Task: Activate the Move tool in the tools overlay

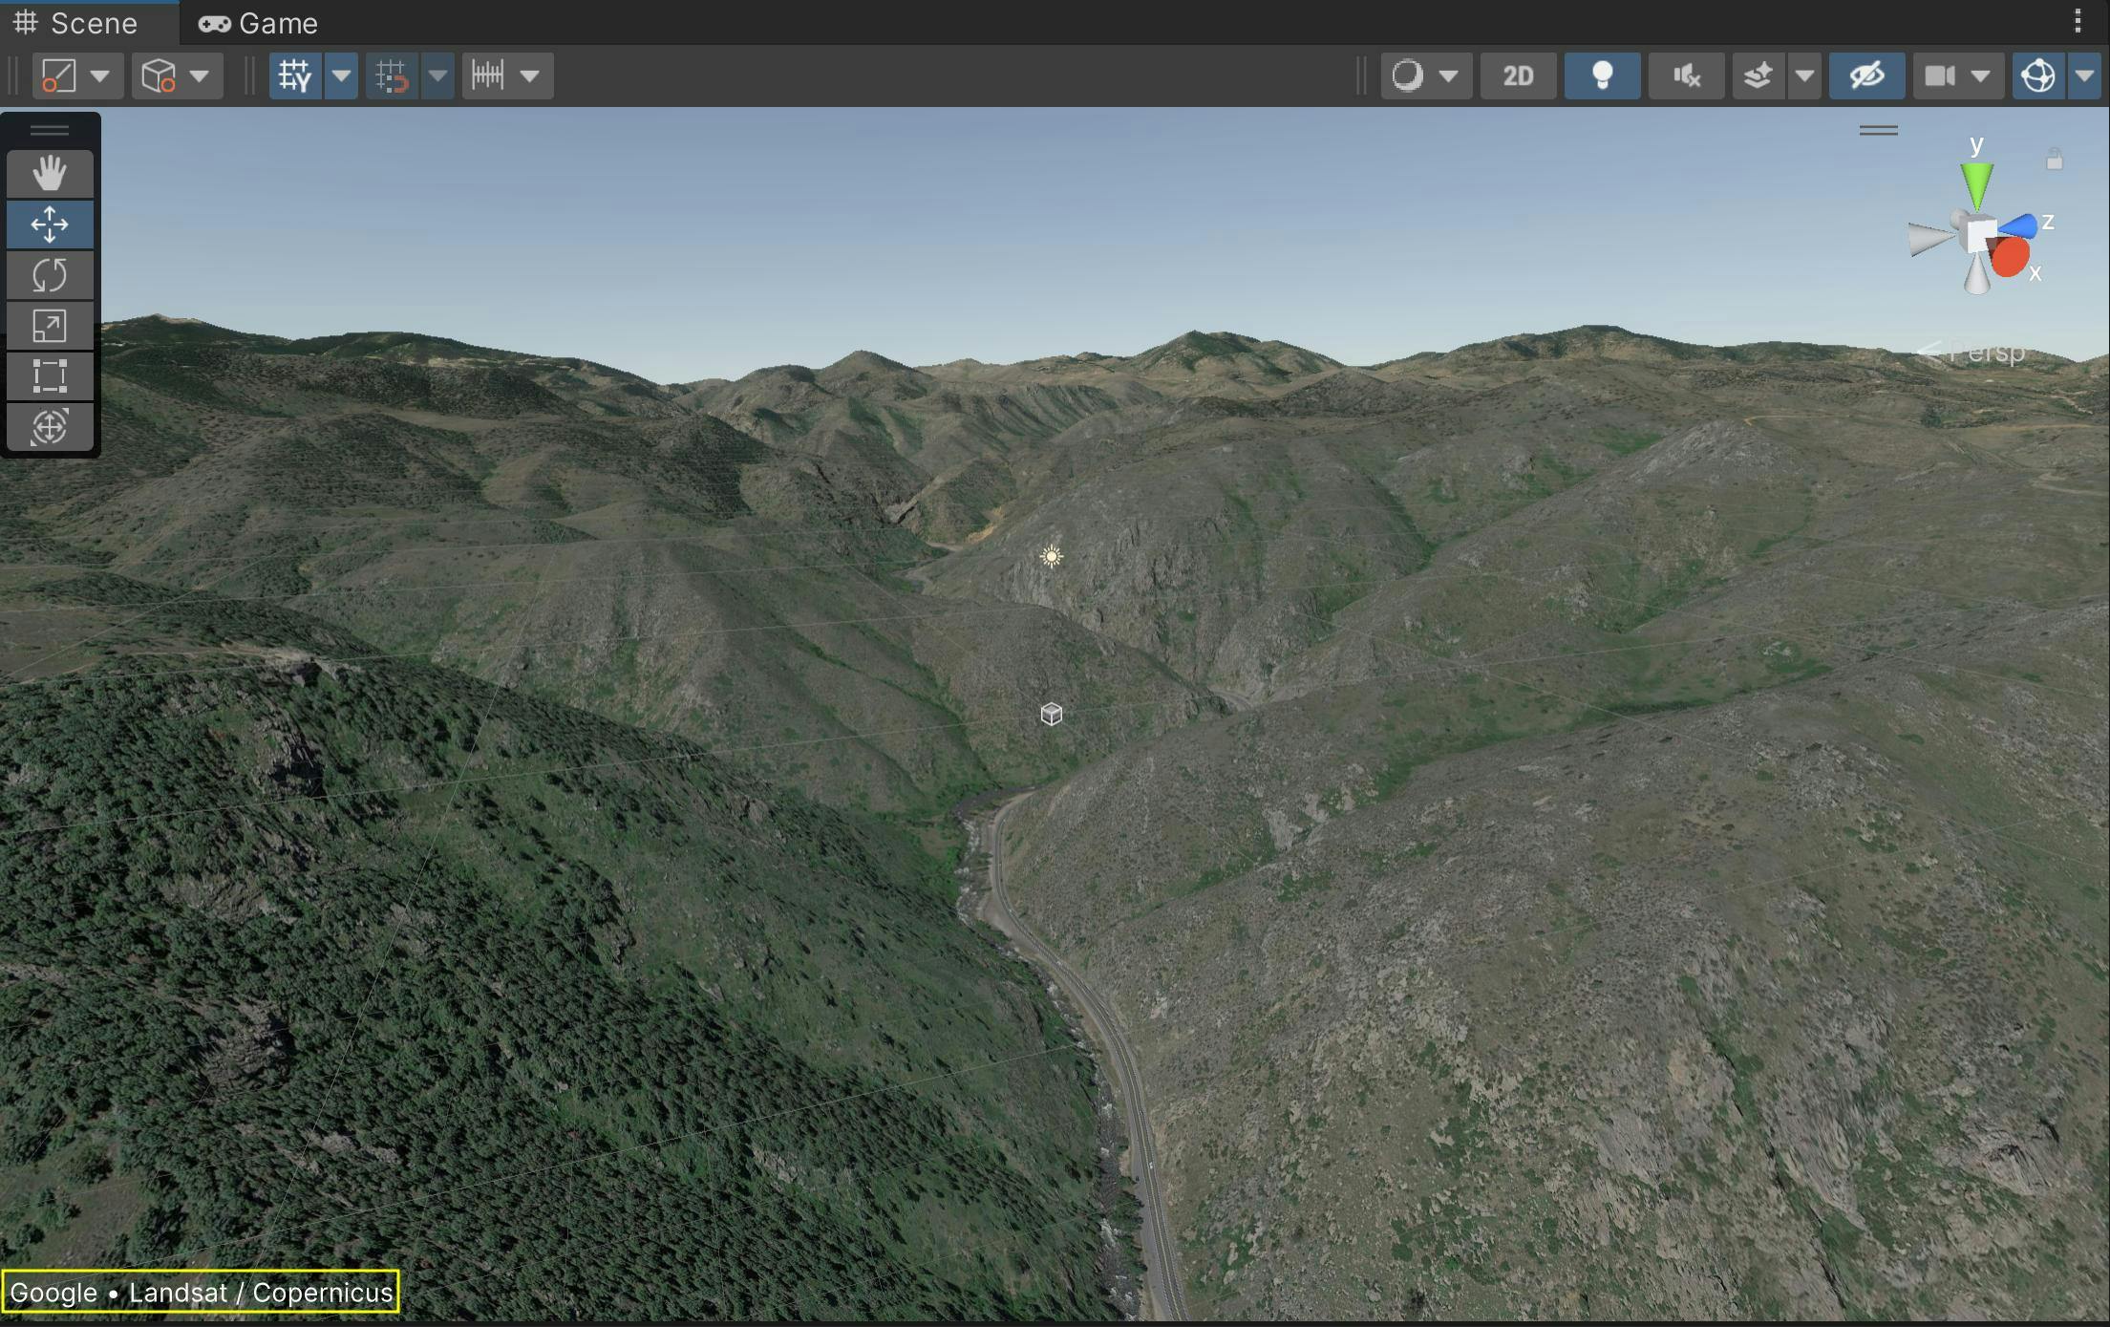Action: tap(50, 224)
